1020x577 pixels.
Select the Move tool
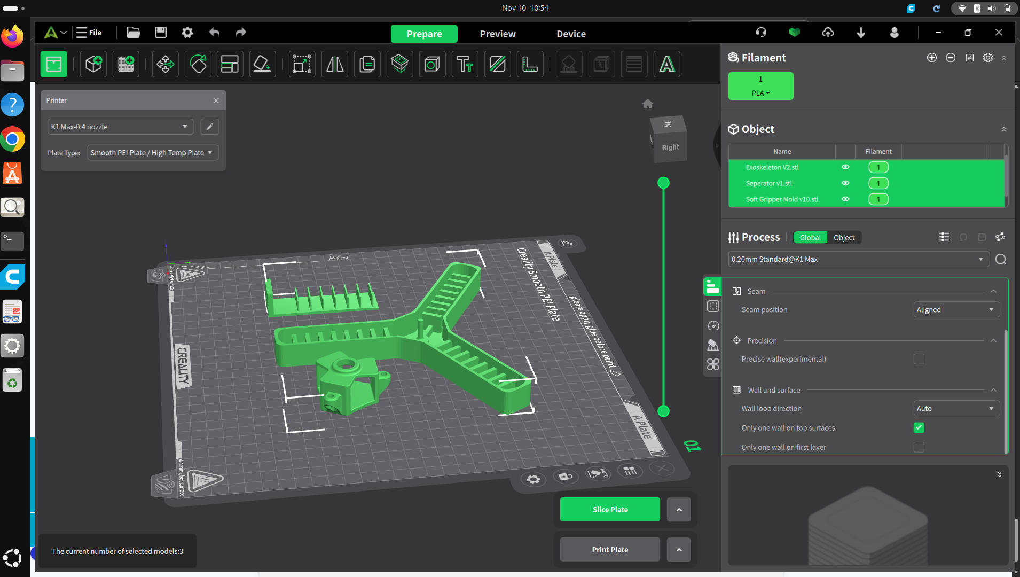165,65
